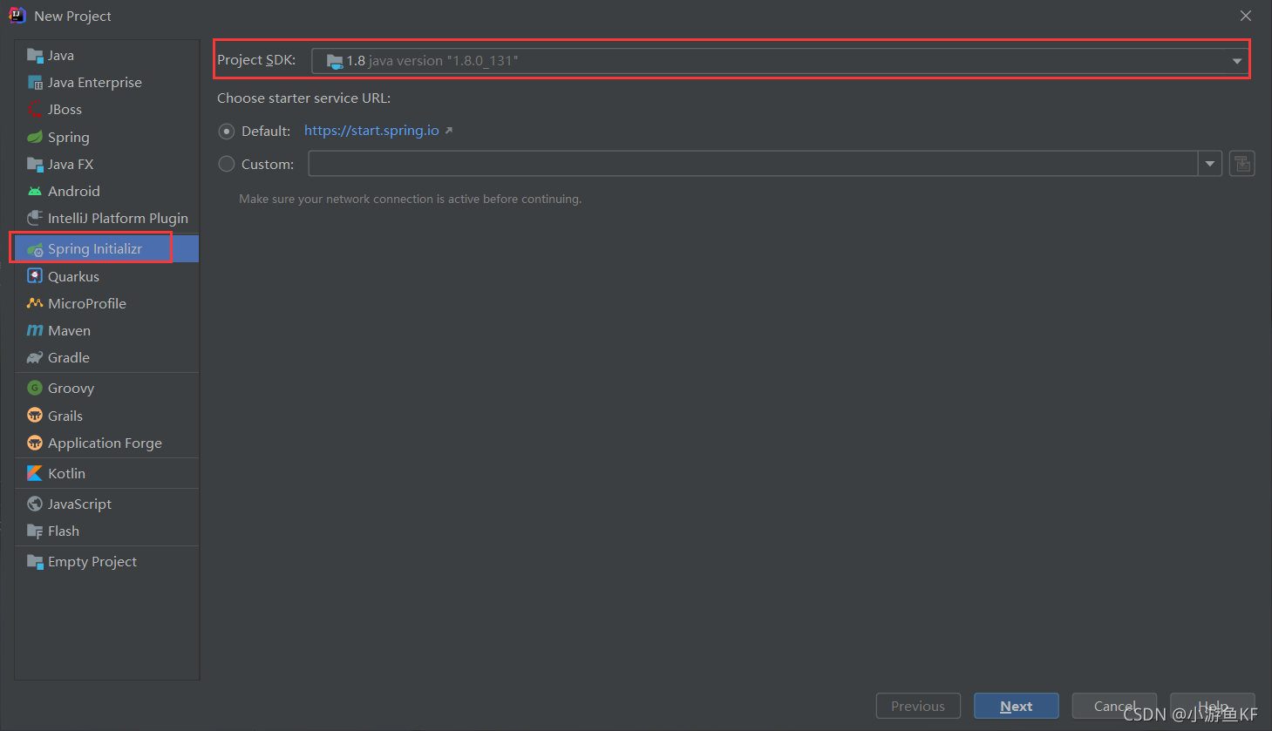Click the Empty Project icon
The image size is (1272, 731).
pos(35,561)
